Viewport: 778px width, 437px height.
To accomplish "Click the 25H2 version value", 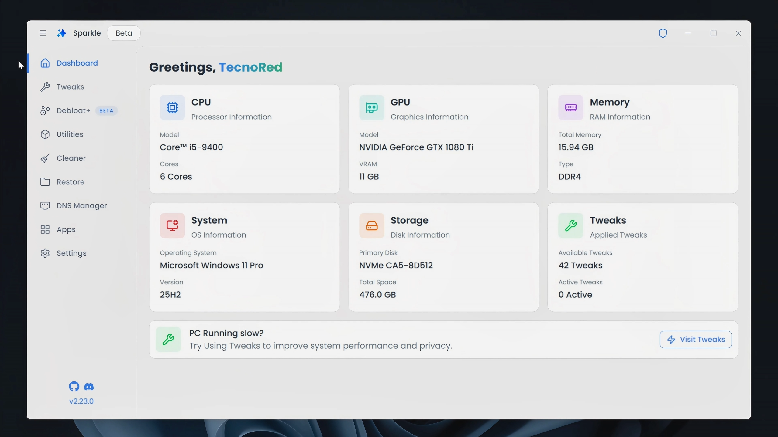I will [170, 295].
